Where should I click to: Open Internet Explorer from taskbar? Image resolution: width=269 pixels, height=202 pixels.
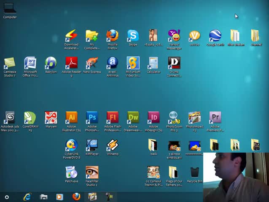click(x=27, y=197)
